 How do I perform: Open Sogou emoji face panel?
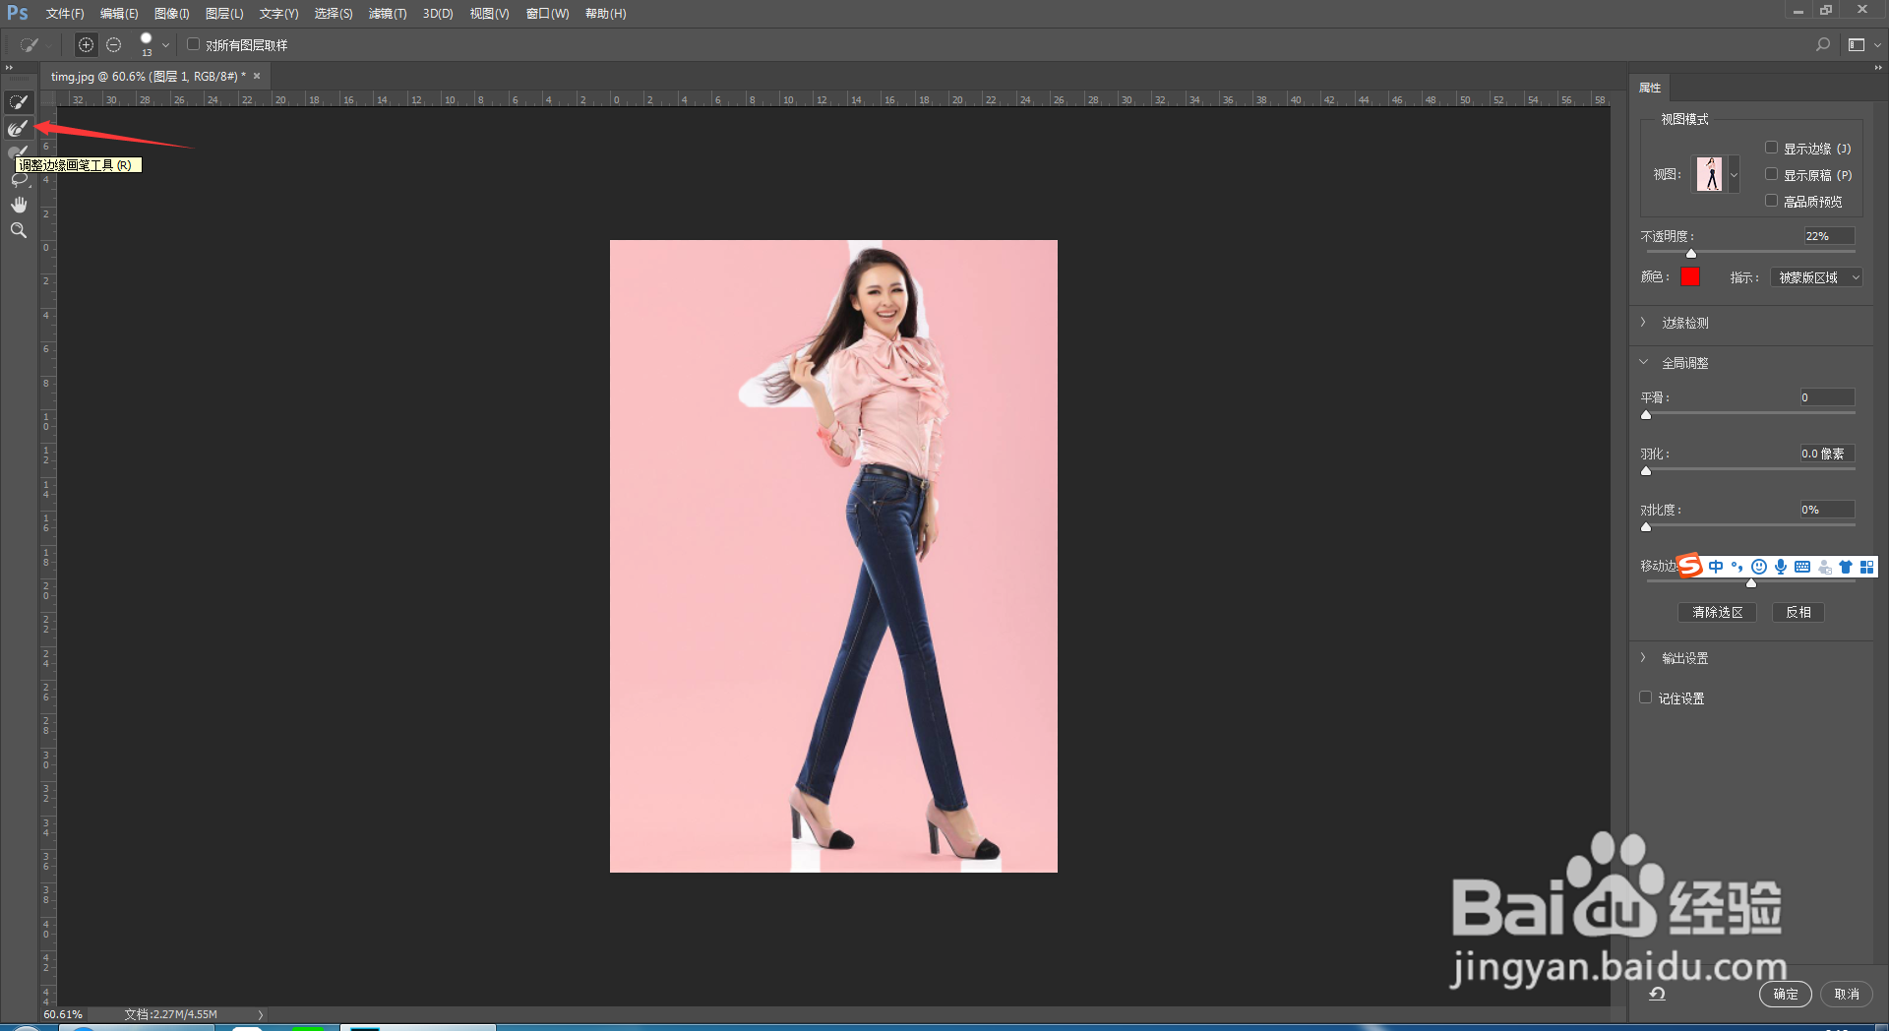coord(1759,567)
